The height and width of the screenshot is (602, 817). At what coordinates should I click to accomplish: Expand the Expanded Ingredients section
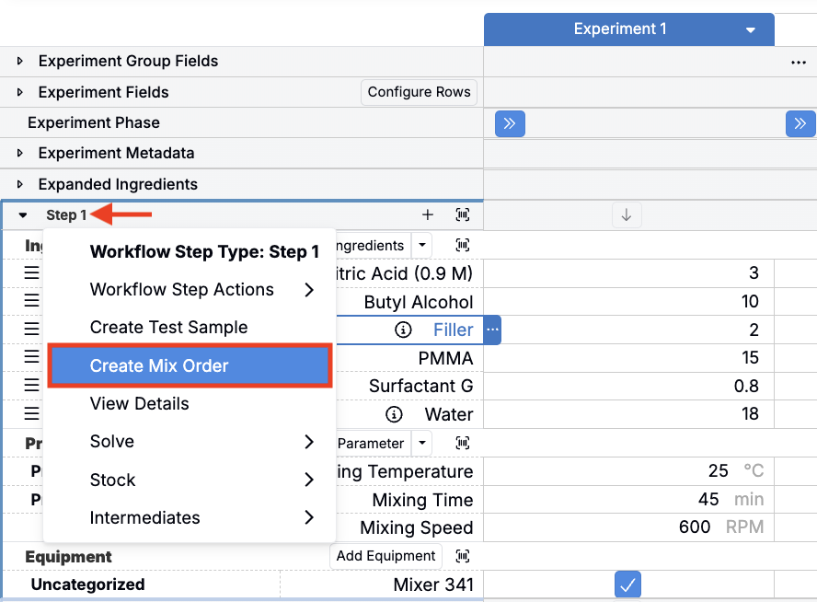click(20, 184)
